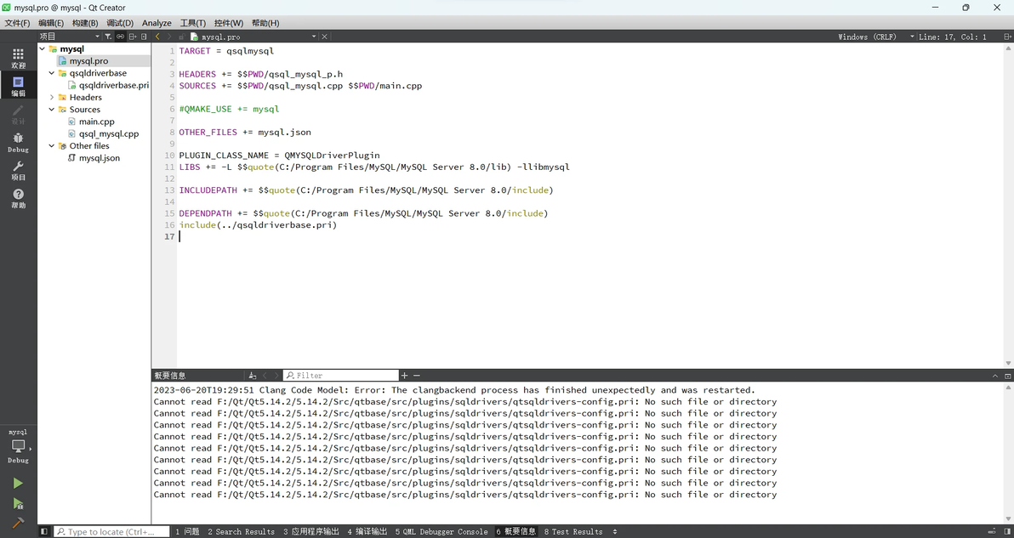
Task: Click the file lock icon in editor toolbar
Action: coord(181,37)
